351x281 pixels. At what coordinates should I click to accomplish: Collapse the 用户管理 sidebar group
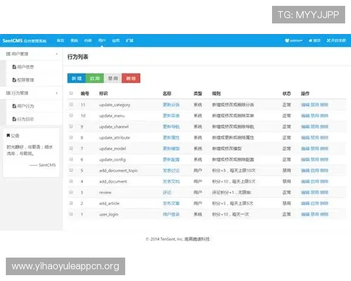tap(32, 54)
